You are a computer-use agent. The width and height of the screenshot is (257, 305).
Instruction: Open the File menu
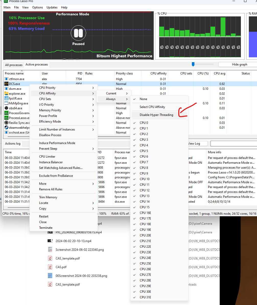[16, 7]
